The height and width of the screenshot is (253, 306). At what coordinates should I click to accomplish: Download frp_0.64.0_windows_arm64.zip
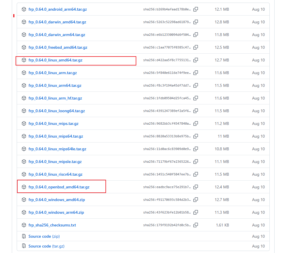(56, 212)
